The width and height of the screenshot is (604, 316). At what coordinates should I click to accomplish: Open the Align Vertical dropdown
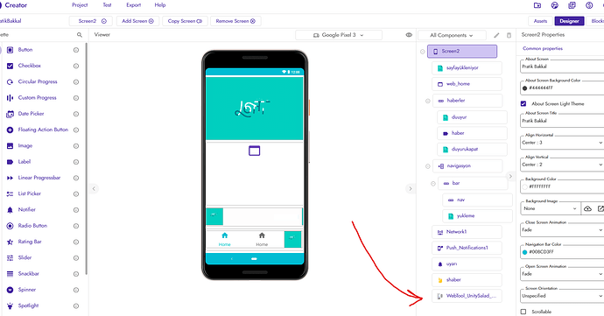click(x=562, y=165)
